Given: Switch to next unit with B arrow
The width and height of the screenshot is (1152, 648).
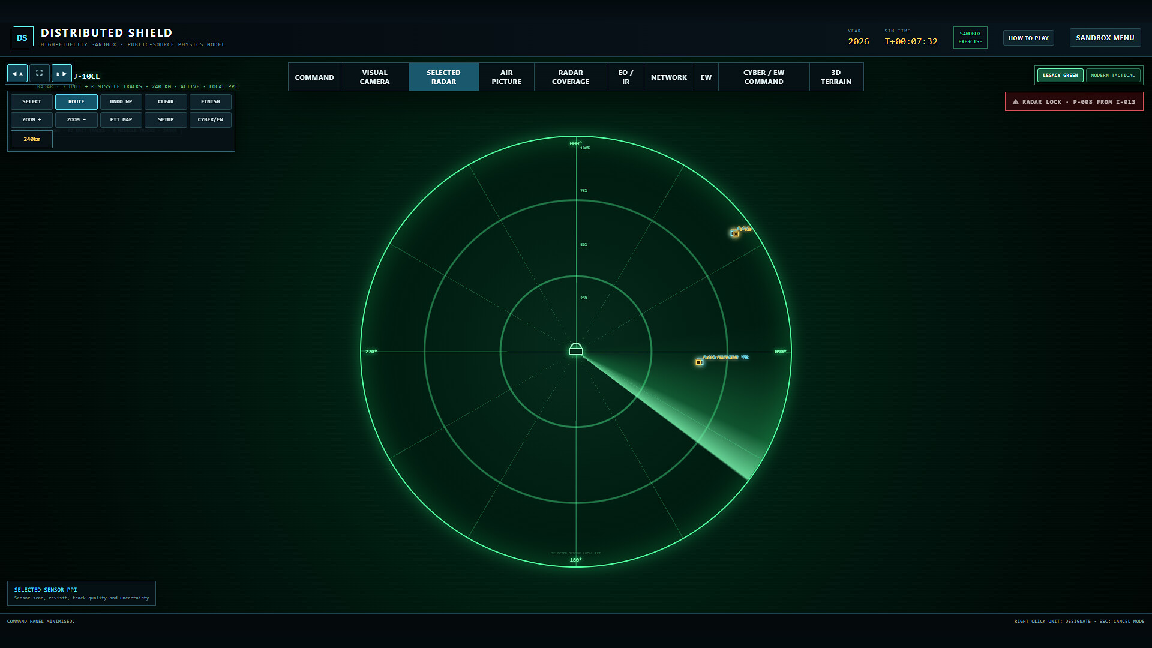Looking at the screenshot, I should click(x=62, y=73).
